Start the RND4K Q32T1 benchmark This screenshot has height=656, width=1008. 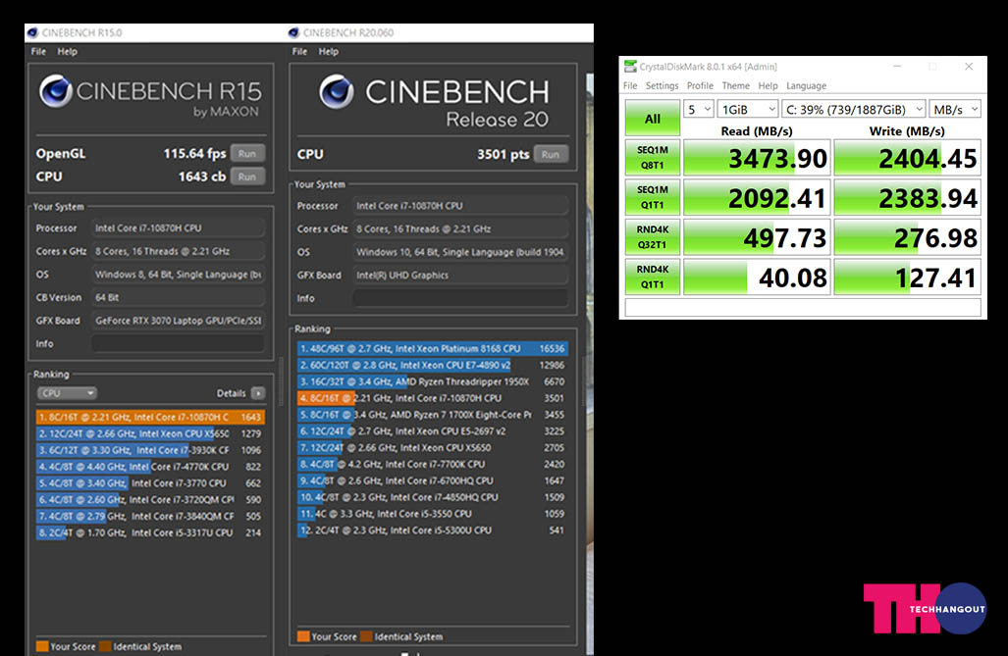[653, 237]
